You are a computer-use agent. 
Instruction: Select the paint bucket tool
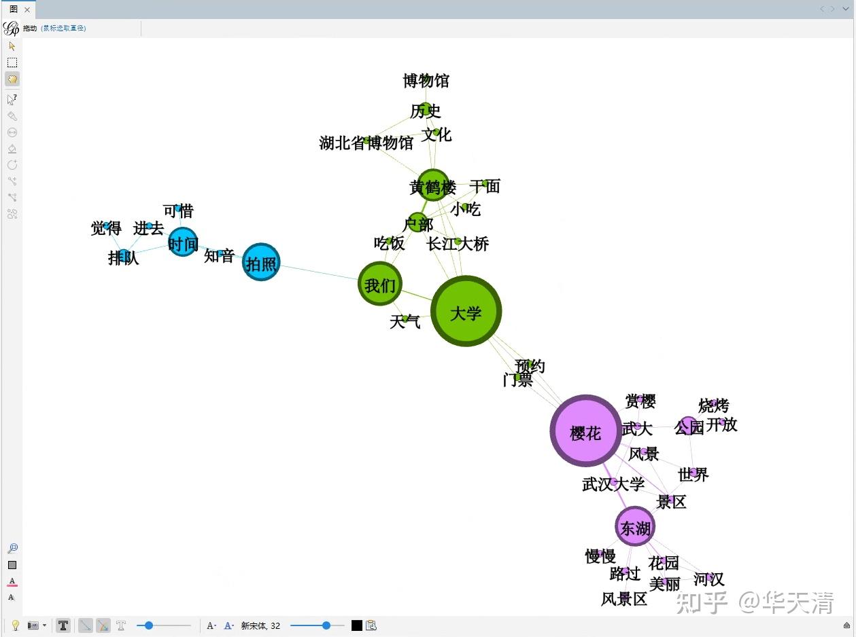[12, 149]
